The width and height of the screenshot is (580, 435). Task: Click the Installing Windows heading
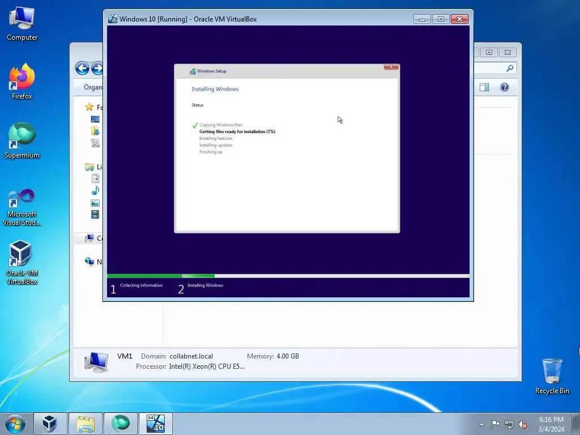point(215,89)
